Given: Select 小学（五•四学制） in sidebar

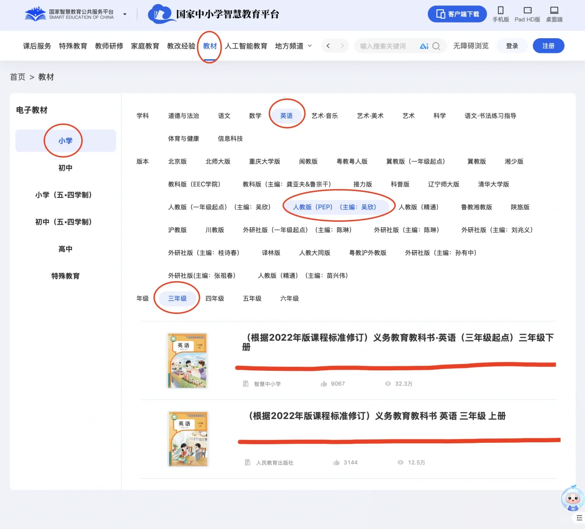Looking at the screenshot, I should point(64,195).
